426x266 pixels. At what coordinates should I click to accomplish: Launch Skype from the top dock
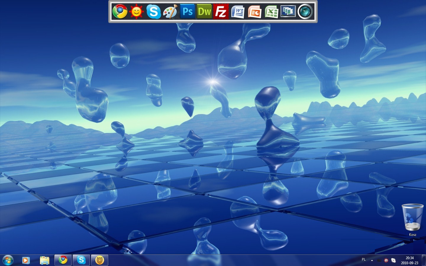coord(154,12)
